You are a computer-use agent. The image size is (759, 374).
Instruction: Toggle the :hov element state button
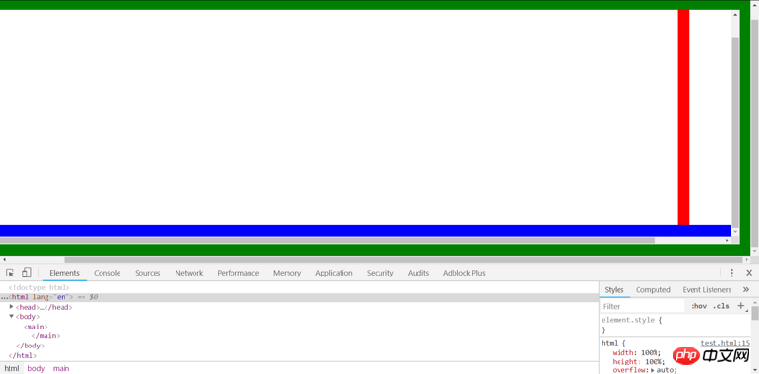698,306
